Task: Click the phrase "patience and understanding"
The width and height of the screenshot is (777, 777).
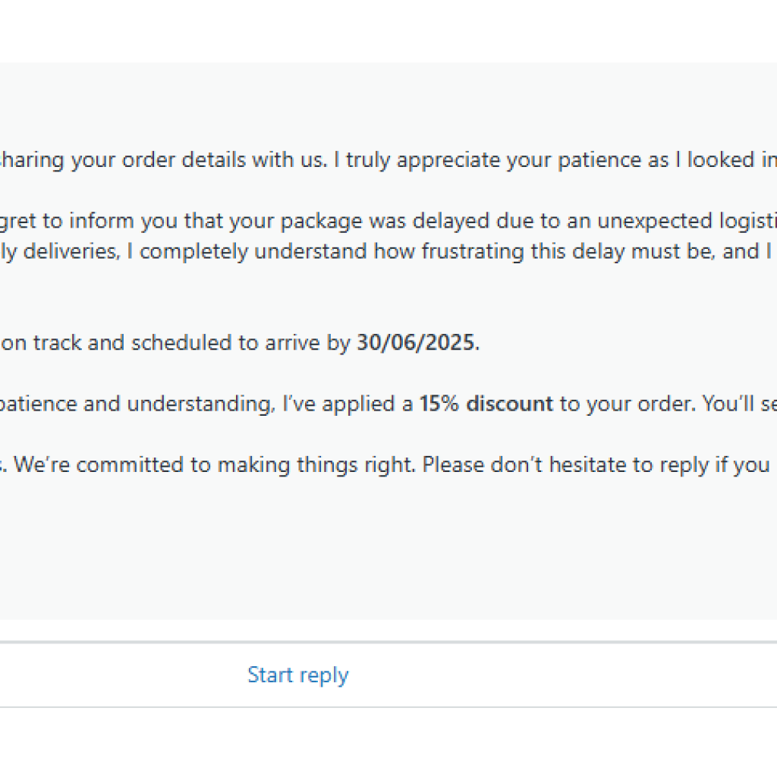Action: pyautogui.click(x=137, y=404)
